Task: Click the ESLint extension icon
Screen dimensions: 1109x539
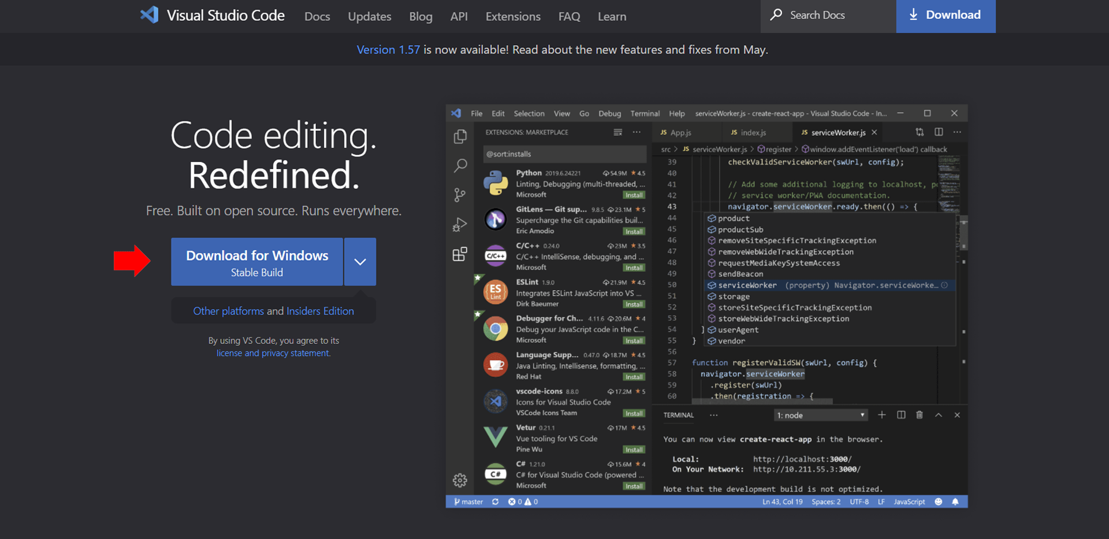Action: click(496, 292)
